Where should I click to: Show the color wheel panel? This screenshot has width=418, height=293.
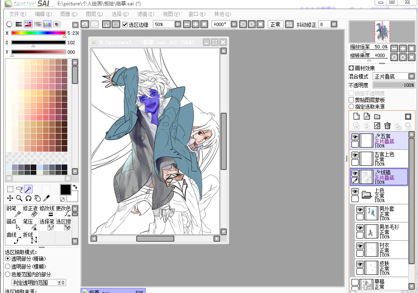coord(9,24)
